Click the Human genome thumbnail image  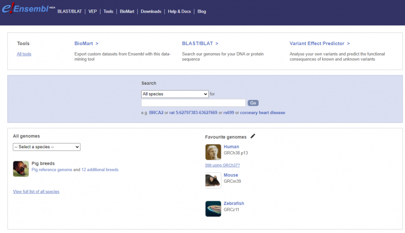[213, 152]
